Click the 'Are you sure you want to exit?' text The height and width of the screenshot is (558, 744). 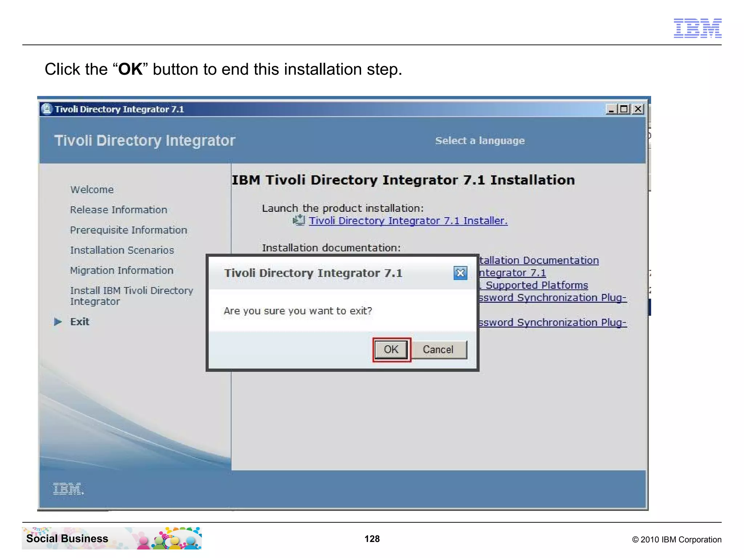[x=298, y=311]
